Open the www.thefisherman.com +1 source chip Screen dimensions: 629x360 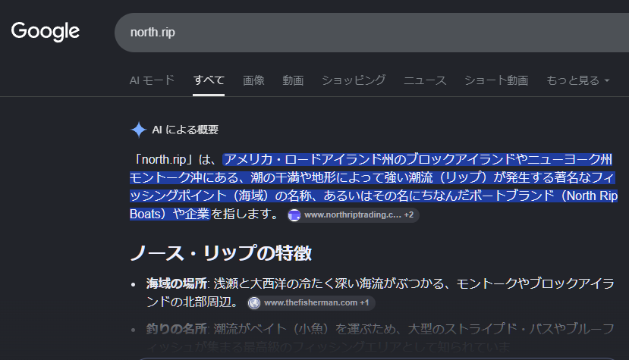[x=311, y=302]
